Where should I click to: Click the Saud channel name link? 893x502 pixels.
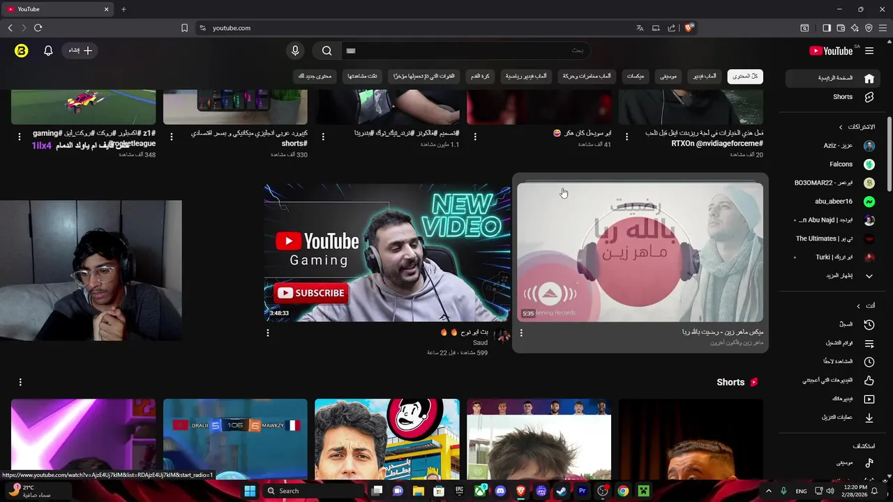click(x=480, y=343)
